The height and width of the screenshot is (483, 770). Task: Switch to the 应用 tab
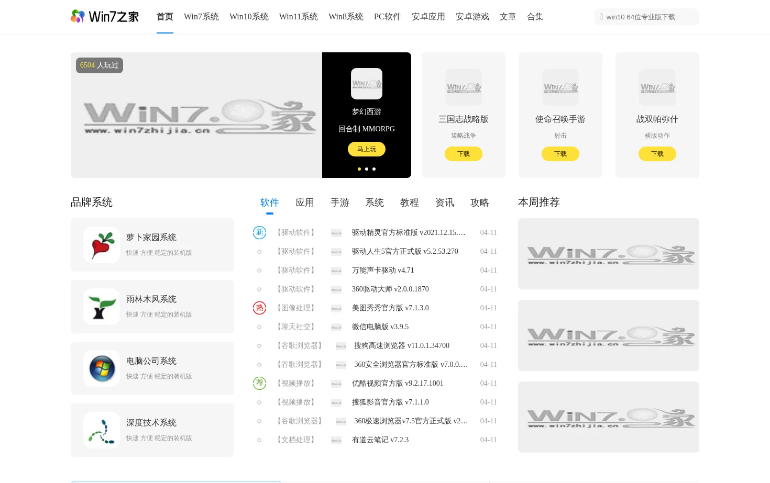pos(305,203)
